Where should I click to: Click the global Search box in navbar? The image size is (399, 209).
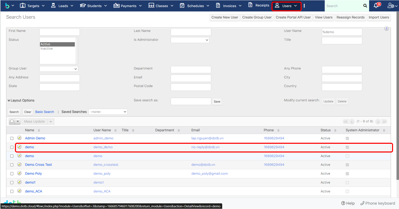point(344,6)
